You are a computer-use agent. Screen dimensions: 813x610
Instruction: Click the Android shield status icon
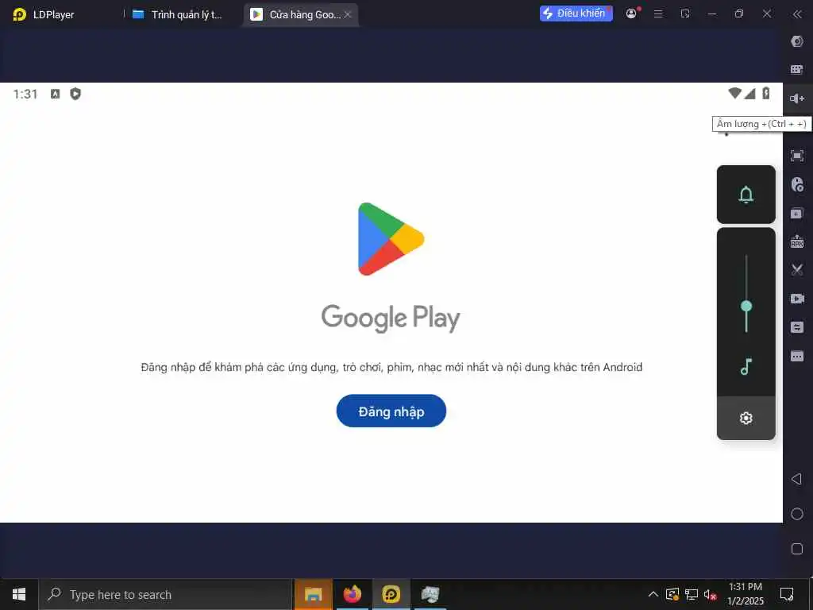coord(75,94)
